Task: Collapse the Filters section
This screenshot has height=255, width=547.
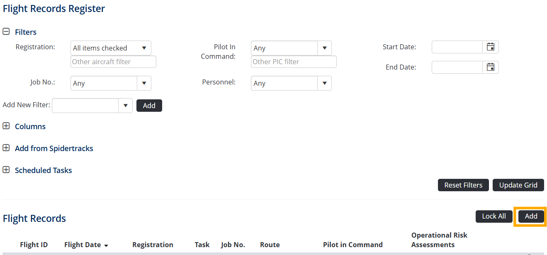Action: coord(6,32)
